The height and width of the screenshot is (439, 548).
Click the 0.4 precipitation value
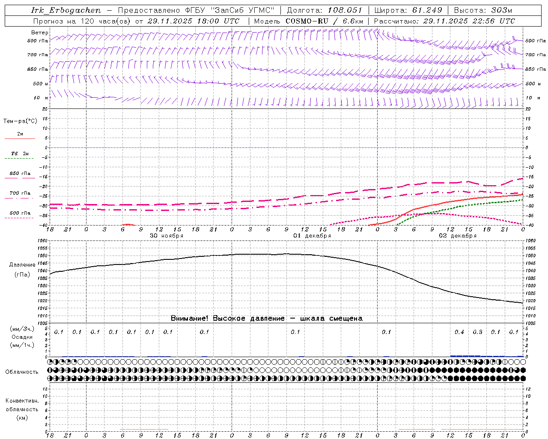(459, 332)
